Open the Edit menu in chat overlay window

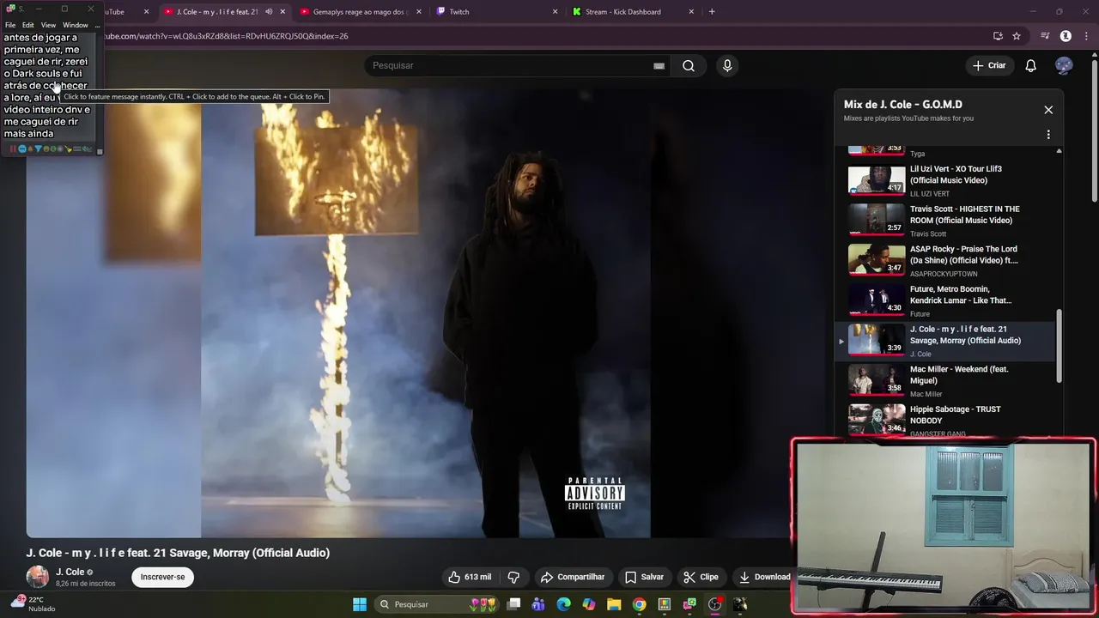pos(28,25)
